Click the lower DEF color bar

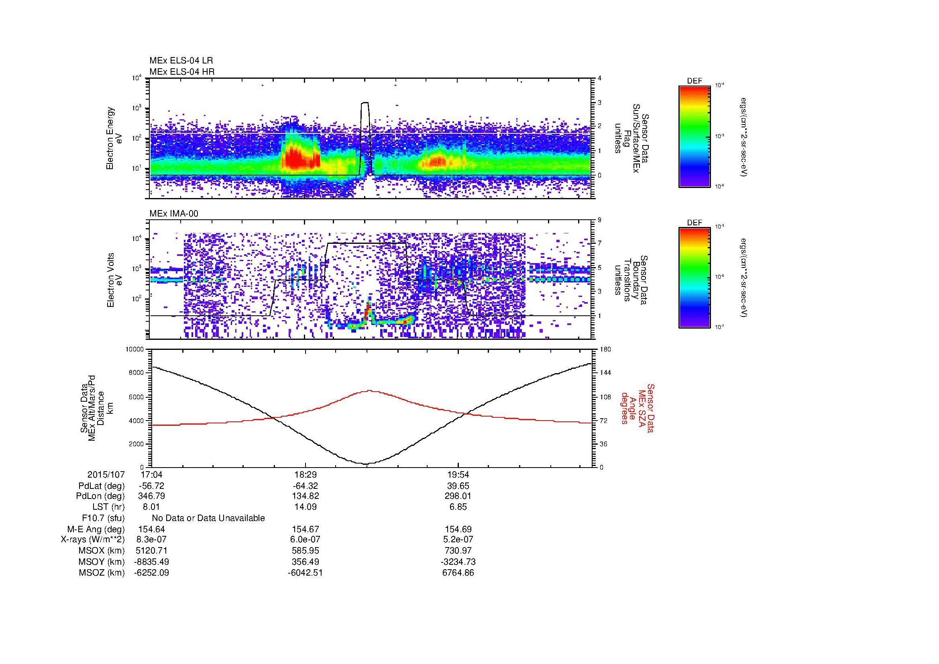695,278
